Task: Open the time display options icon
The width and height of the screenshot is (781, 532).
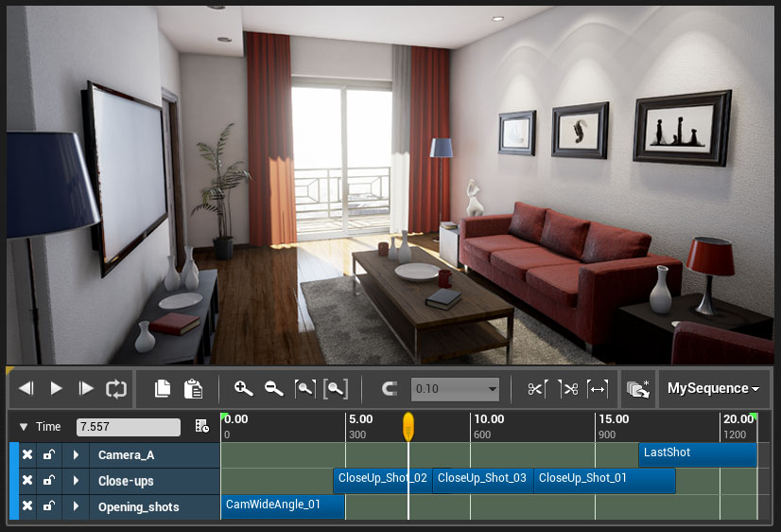Action: coord(201,426)
